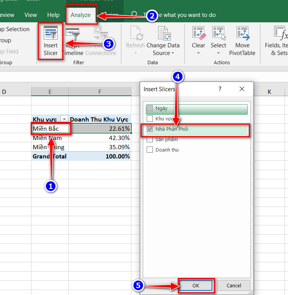Click the Tell me search magnifier
This screenshot has height=295, width=288.
coord(134,14)
